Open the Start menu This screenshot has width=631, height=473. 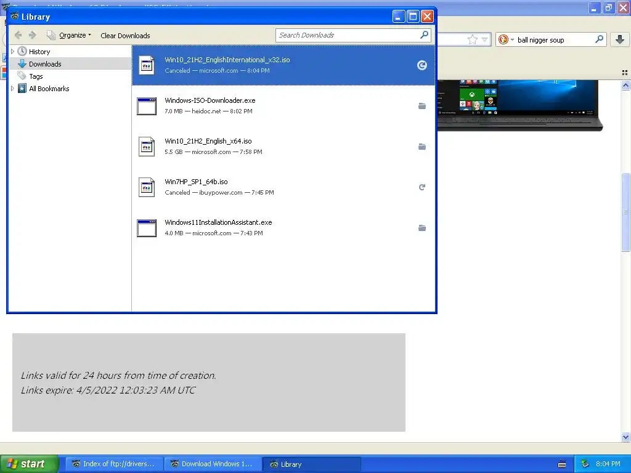29,464
